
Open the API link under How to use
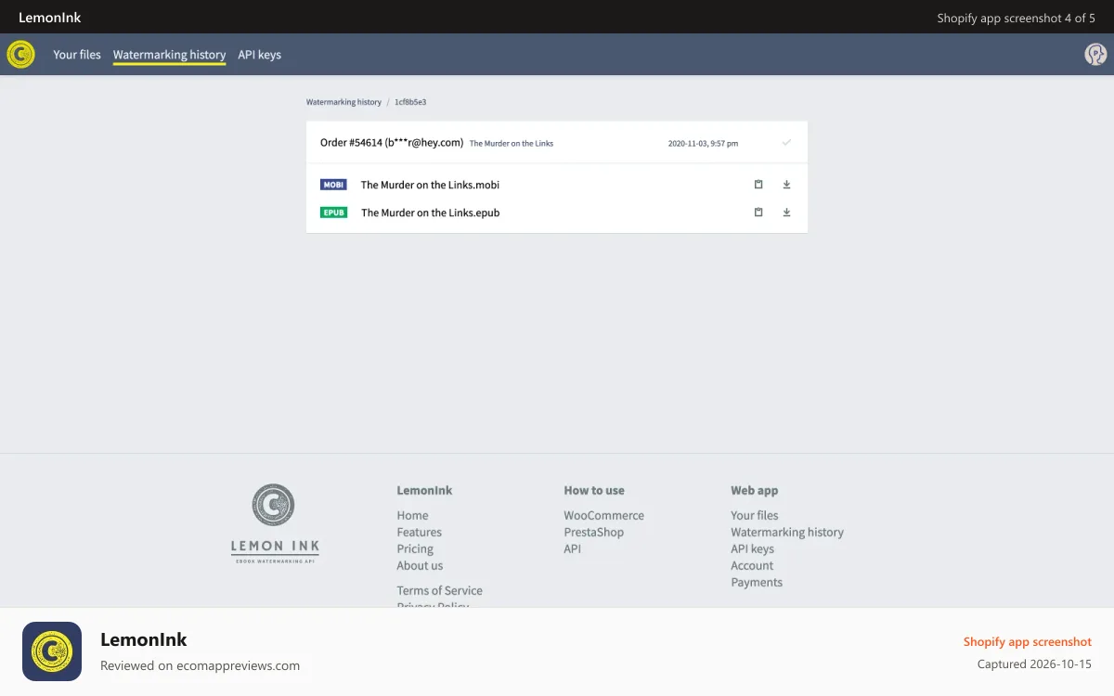(572, 548)
